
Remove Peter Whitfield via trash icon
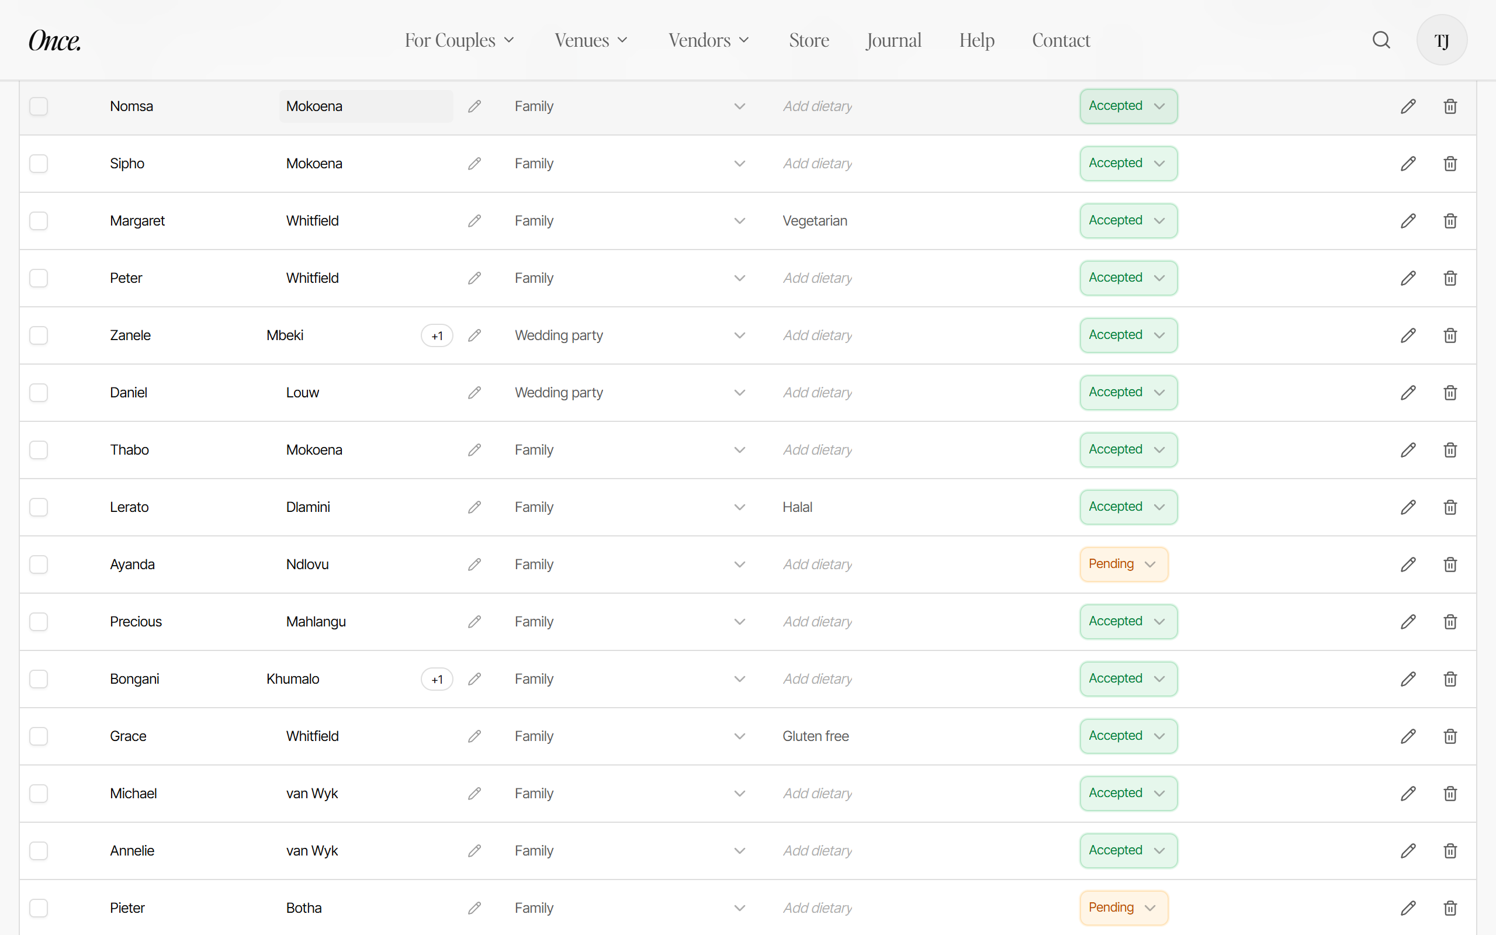1450,278
